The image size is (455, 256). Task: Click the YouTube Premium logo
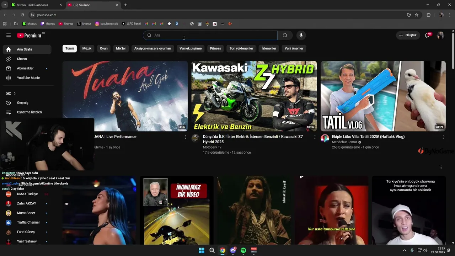[30, 35]
